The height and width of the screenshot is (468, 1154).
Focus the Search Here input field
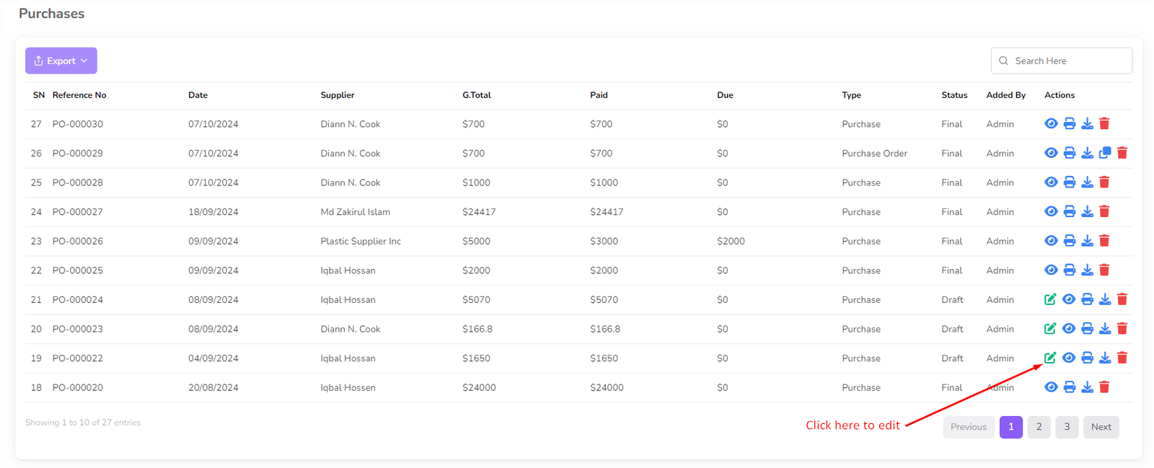(x=1069, y=61)
